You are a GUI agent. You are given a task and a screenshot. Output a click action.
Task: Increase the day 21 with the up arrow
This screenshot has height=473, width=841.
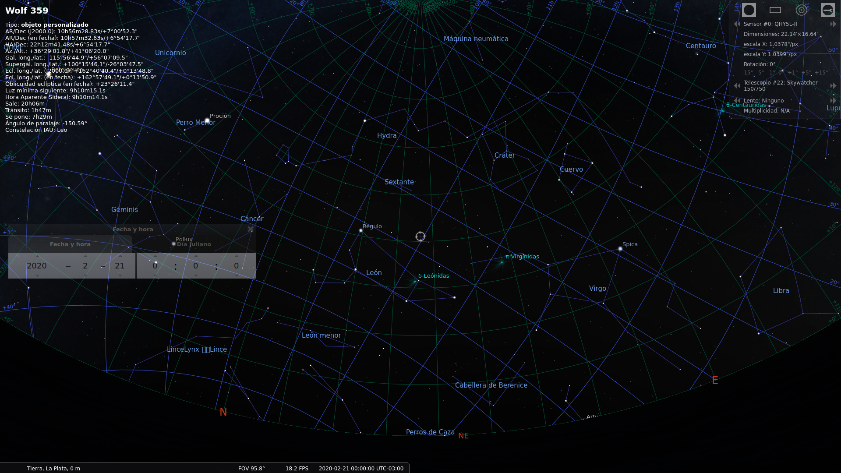[120, 256]
